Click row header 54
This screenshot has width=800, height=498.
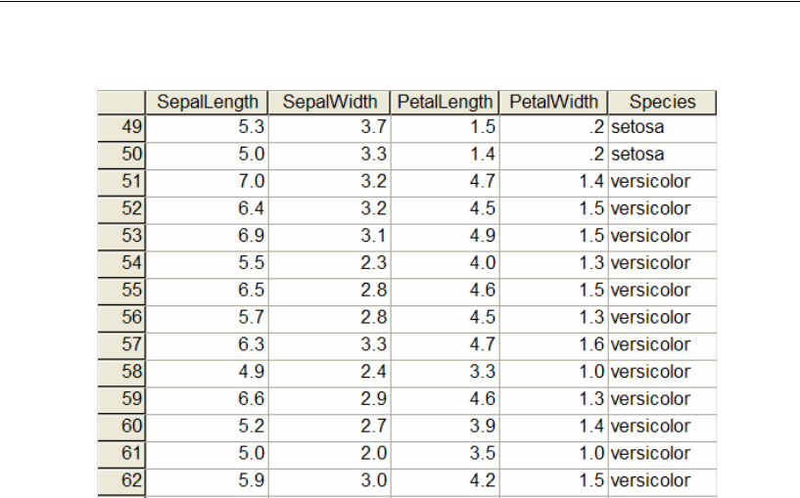pos(120,263)
